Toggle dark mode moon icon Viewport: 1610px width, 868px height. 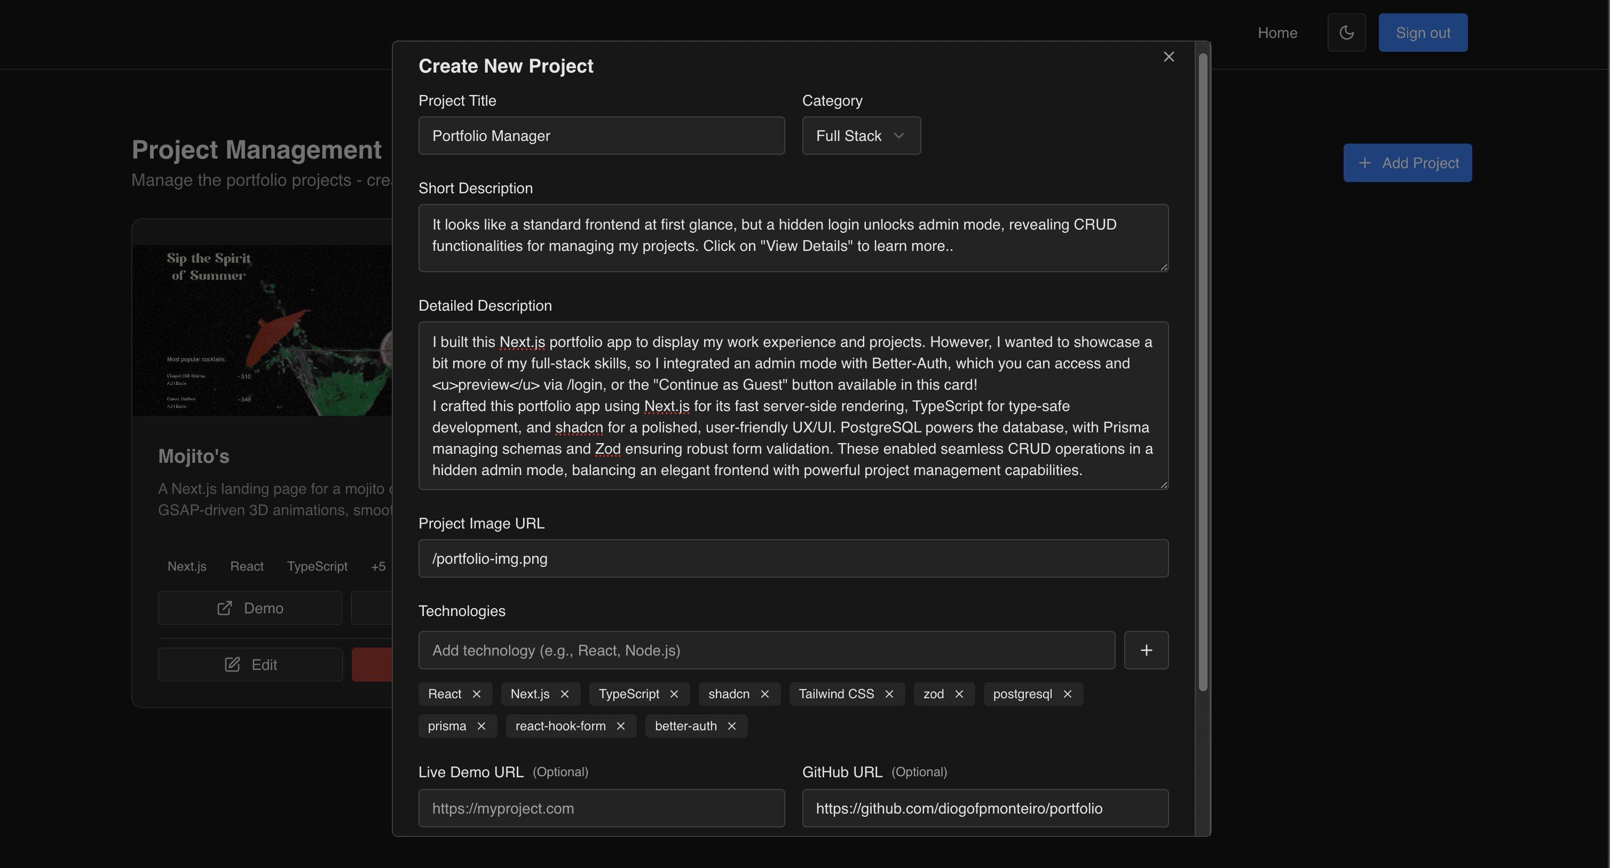(x=1346, y=33)
